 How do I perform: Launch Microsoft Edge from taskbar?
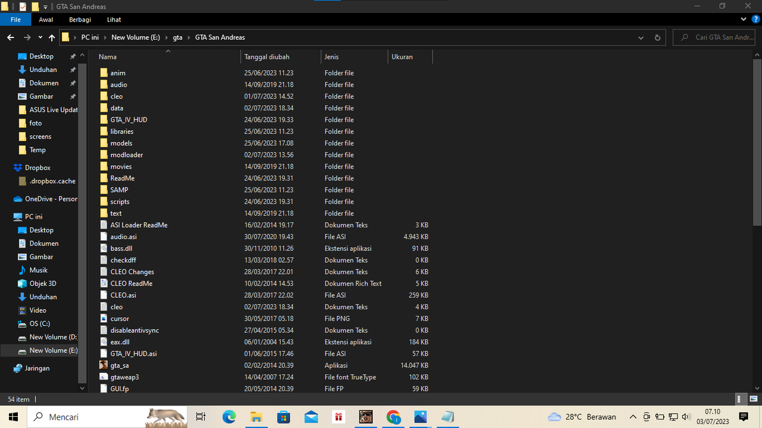point(229,417)
